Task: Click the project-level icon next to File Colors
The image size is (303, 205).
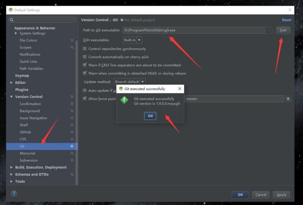Action: pyautogui.click(x=72, y=40)
